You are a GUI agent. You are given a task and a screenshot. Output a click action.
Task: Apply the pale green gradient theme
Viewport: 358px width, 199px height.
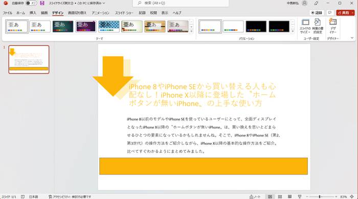click(x=132, y=27)
